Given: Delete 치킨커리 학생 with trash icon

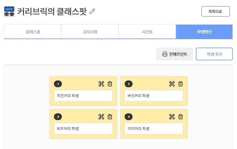Looking at the screenshot, I should (x=110, y=84).
